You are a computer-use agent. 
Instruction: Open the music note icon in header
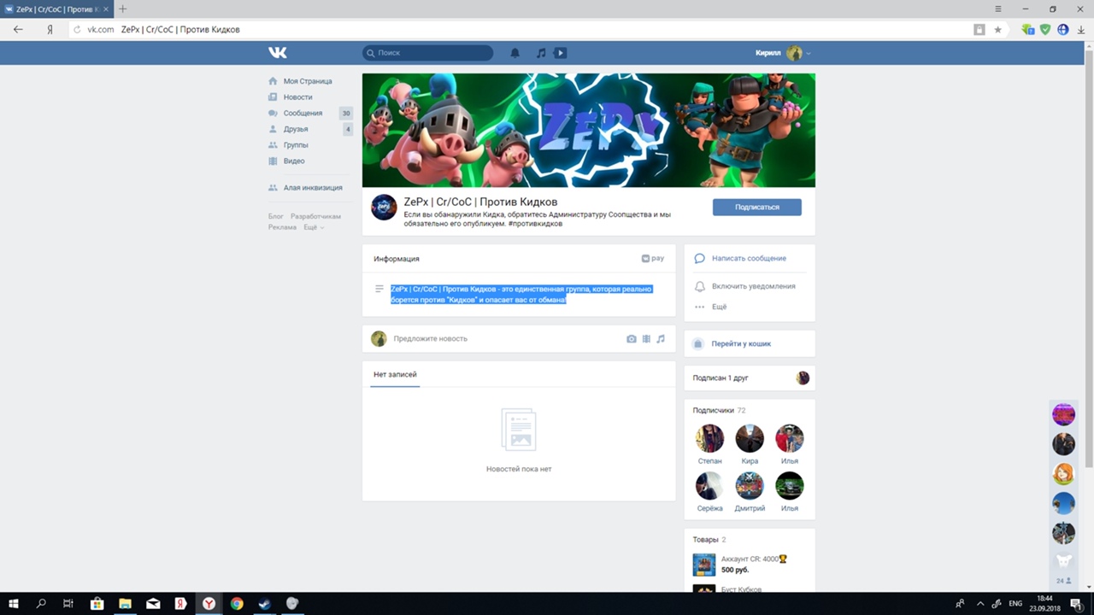(540, 53)
